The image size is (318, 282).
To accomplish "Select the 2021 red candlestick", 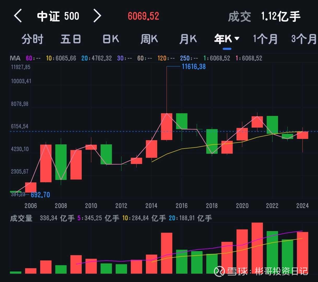I will [x=257, y=122].
